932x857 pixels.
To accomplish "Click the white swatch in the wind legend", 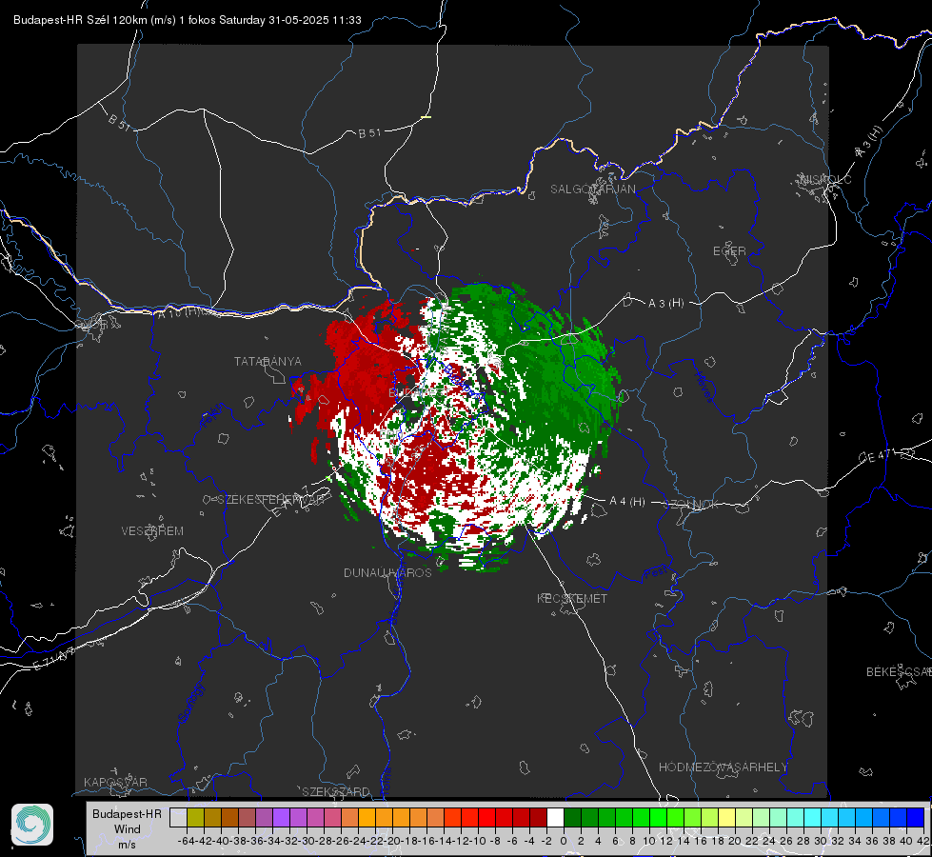I will [x=555, y=817].
